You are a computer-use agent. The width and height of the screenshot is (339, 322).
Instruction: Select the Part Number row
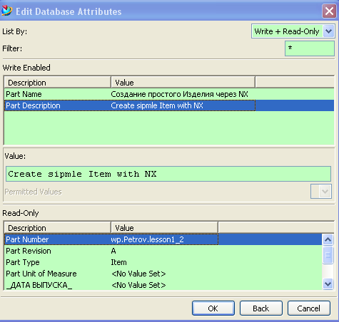click(x=163, y=239)
